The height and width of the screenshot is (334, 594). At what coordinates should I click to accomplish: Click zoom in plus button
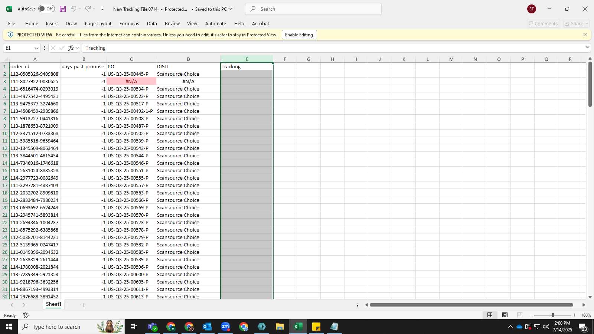coord(575,315)
